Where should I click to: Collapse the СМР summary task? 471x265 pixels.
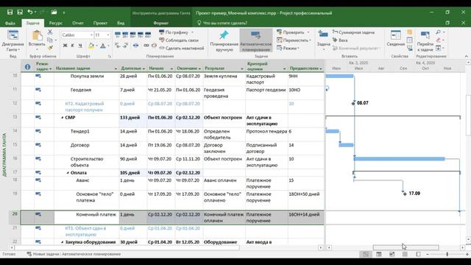click(62, 118)
